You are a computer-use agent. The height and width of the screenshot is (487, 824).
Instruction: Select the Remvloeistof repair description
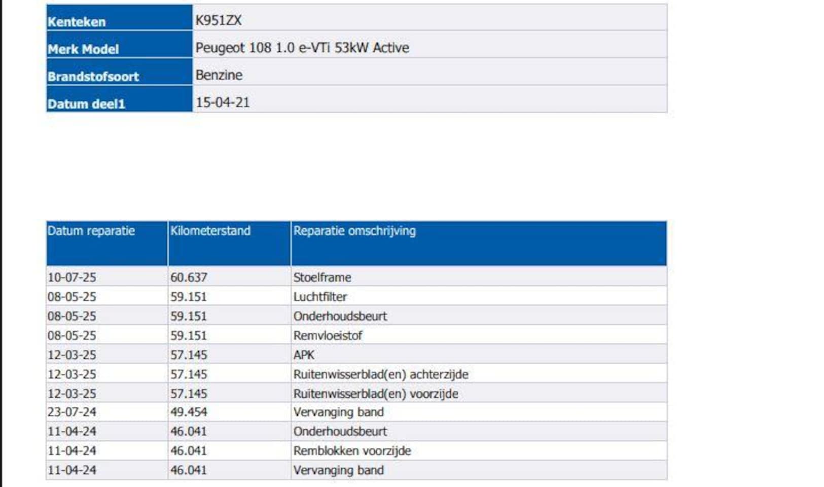click(x=328, y=335)
